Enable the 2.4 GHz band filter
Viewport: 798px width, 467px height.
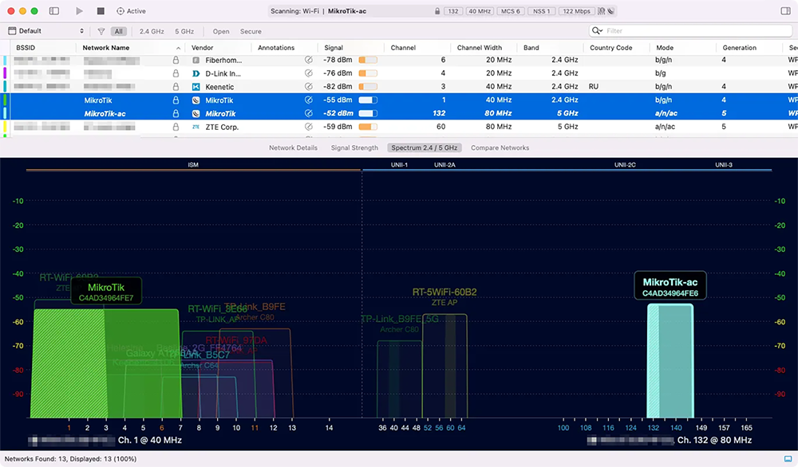tap(152, 31)
